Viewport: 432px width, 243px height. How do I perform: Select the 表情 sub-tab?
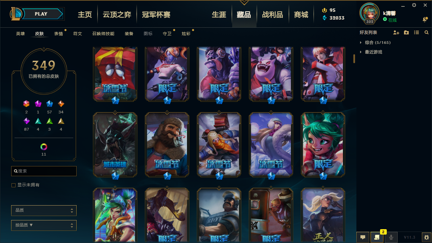pos(58,34)
